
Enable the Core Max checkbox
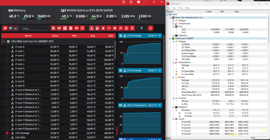[7, 137]
